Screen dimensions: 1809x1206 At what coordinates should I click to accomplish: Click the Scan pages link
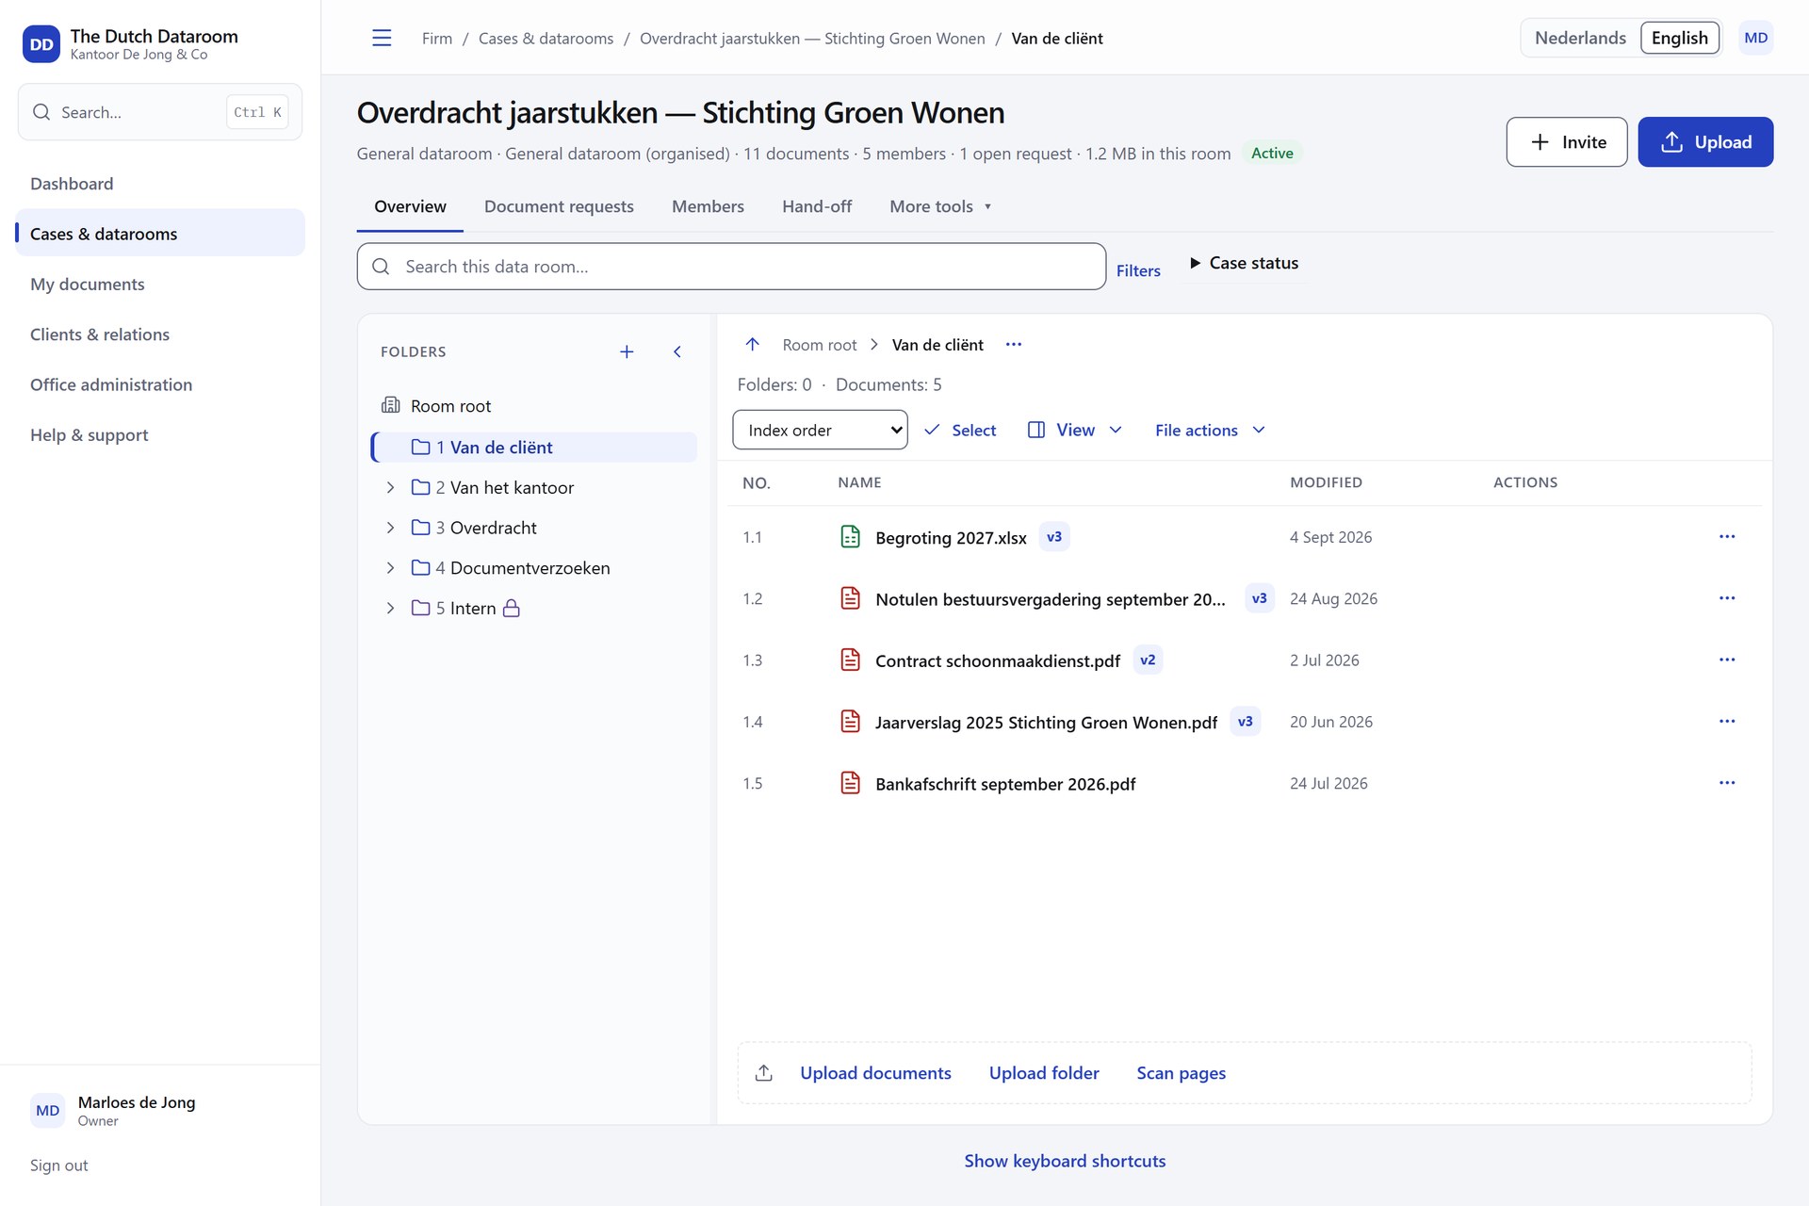tap(1181, 1073)
